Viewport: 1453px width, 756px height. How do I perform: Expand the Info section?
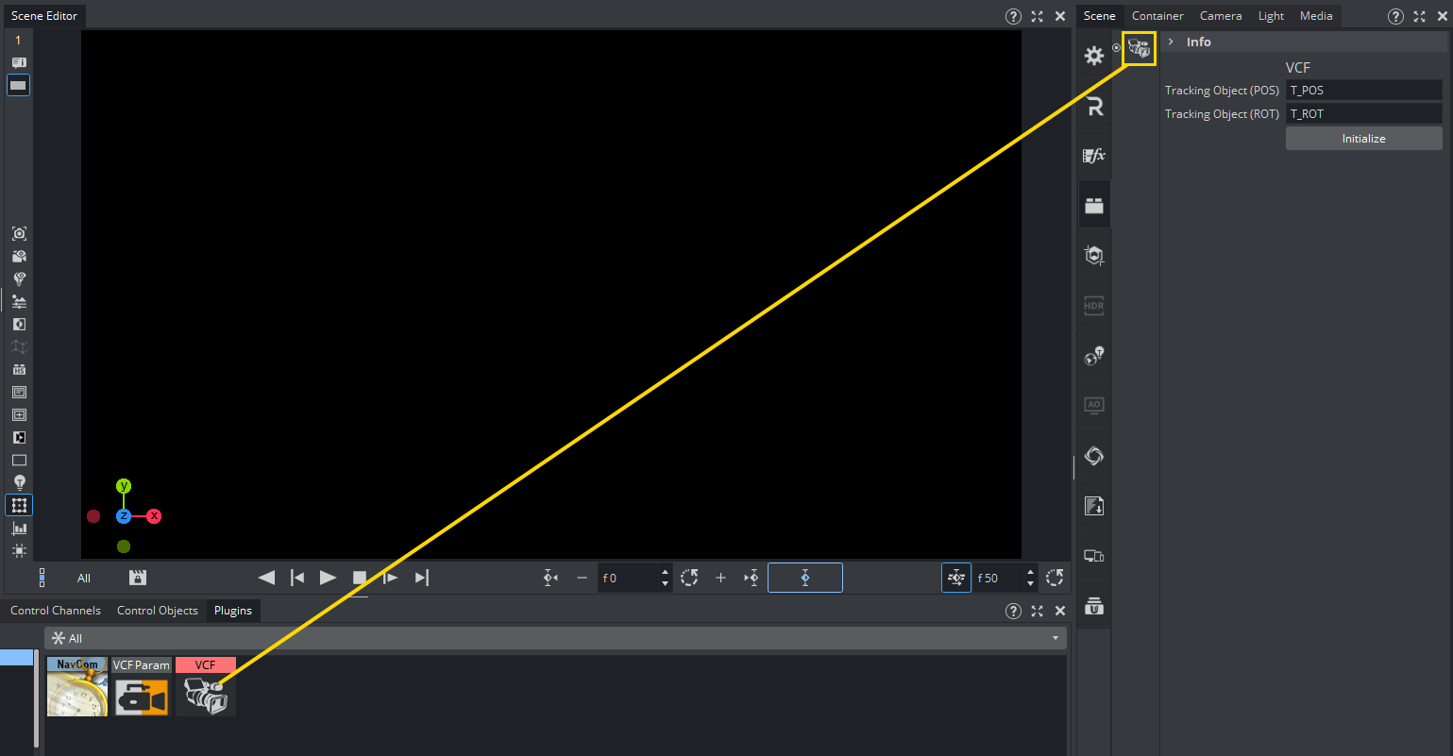tap(1171, 42)
